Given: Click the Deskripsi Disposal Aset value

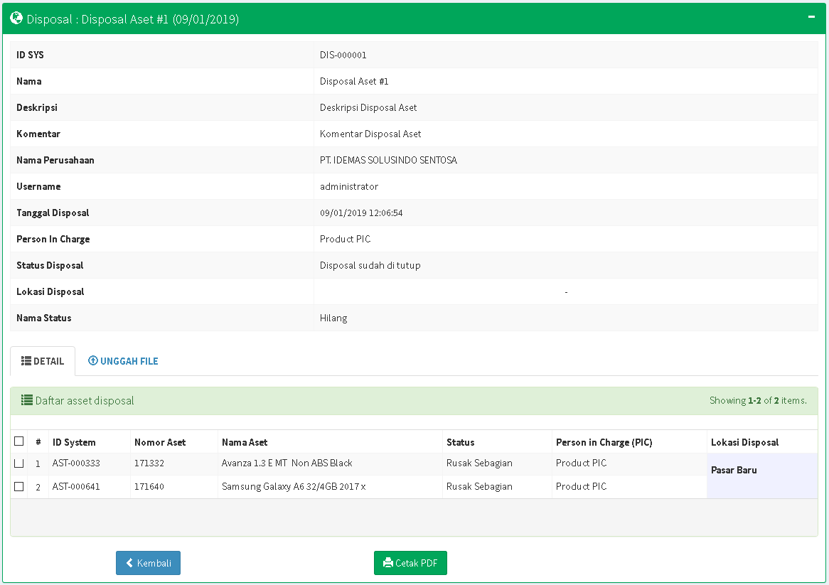Looking at the screenshot, I should [x=368, y=108].
